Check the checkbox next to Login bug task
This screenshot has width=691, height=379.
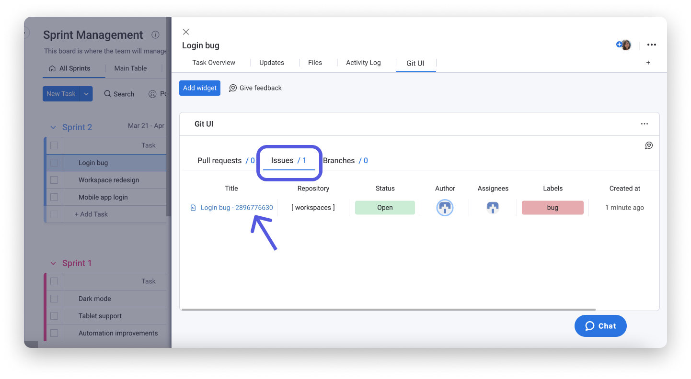pos(54,162)
